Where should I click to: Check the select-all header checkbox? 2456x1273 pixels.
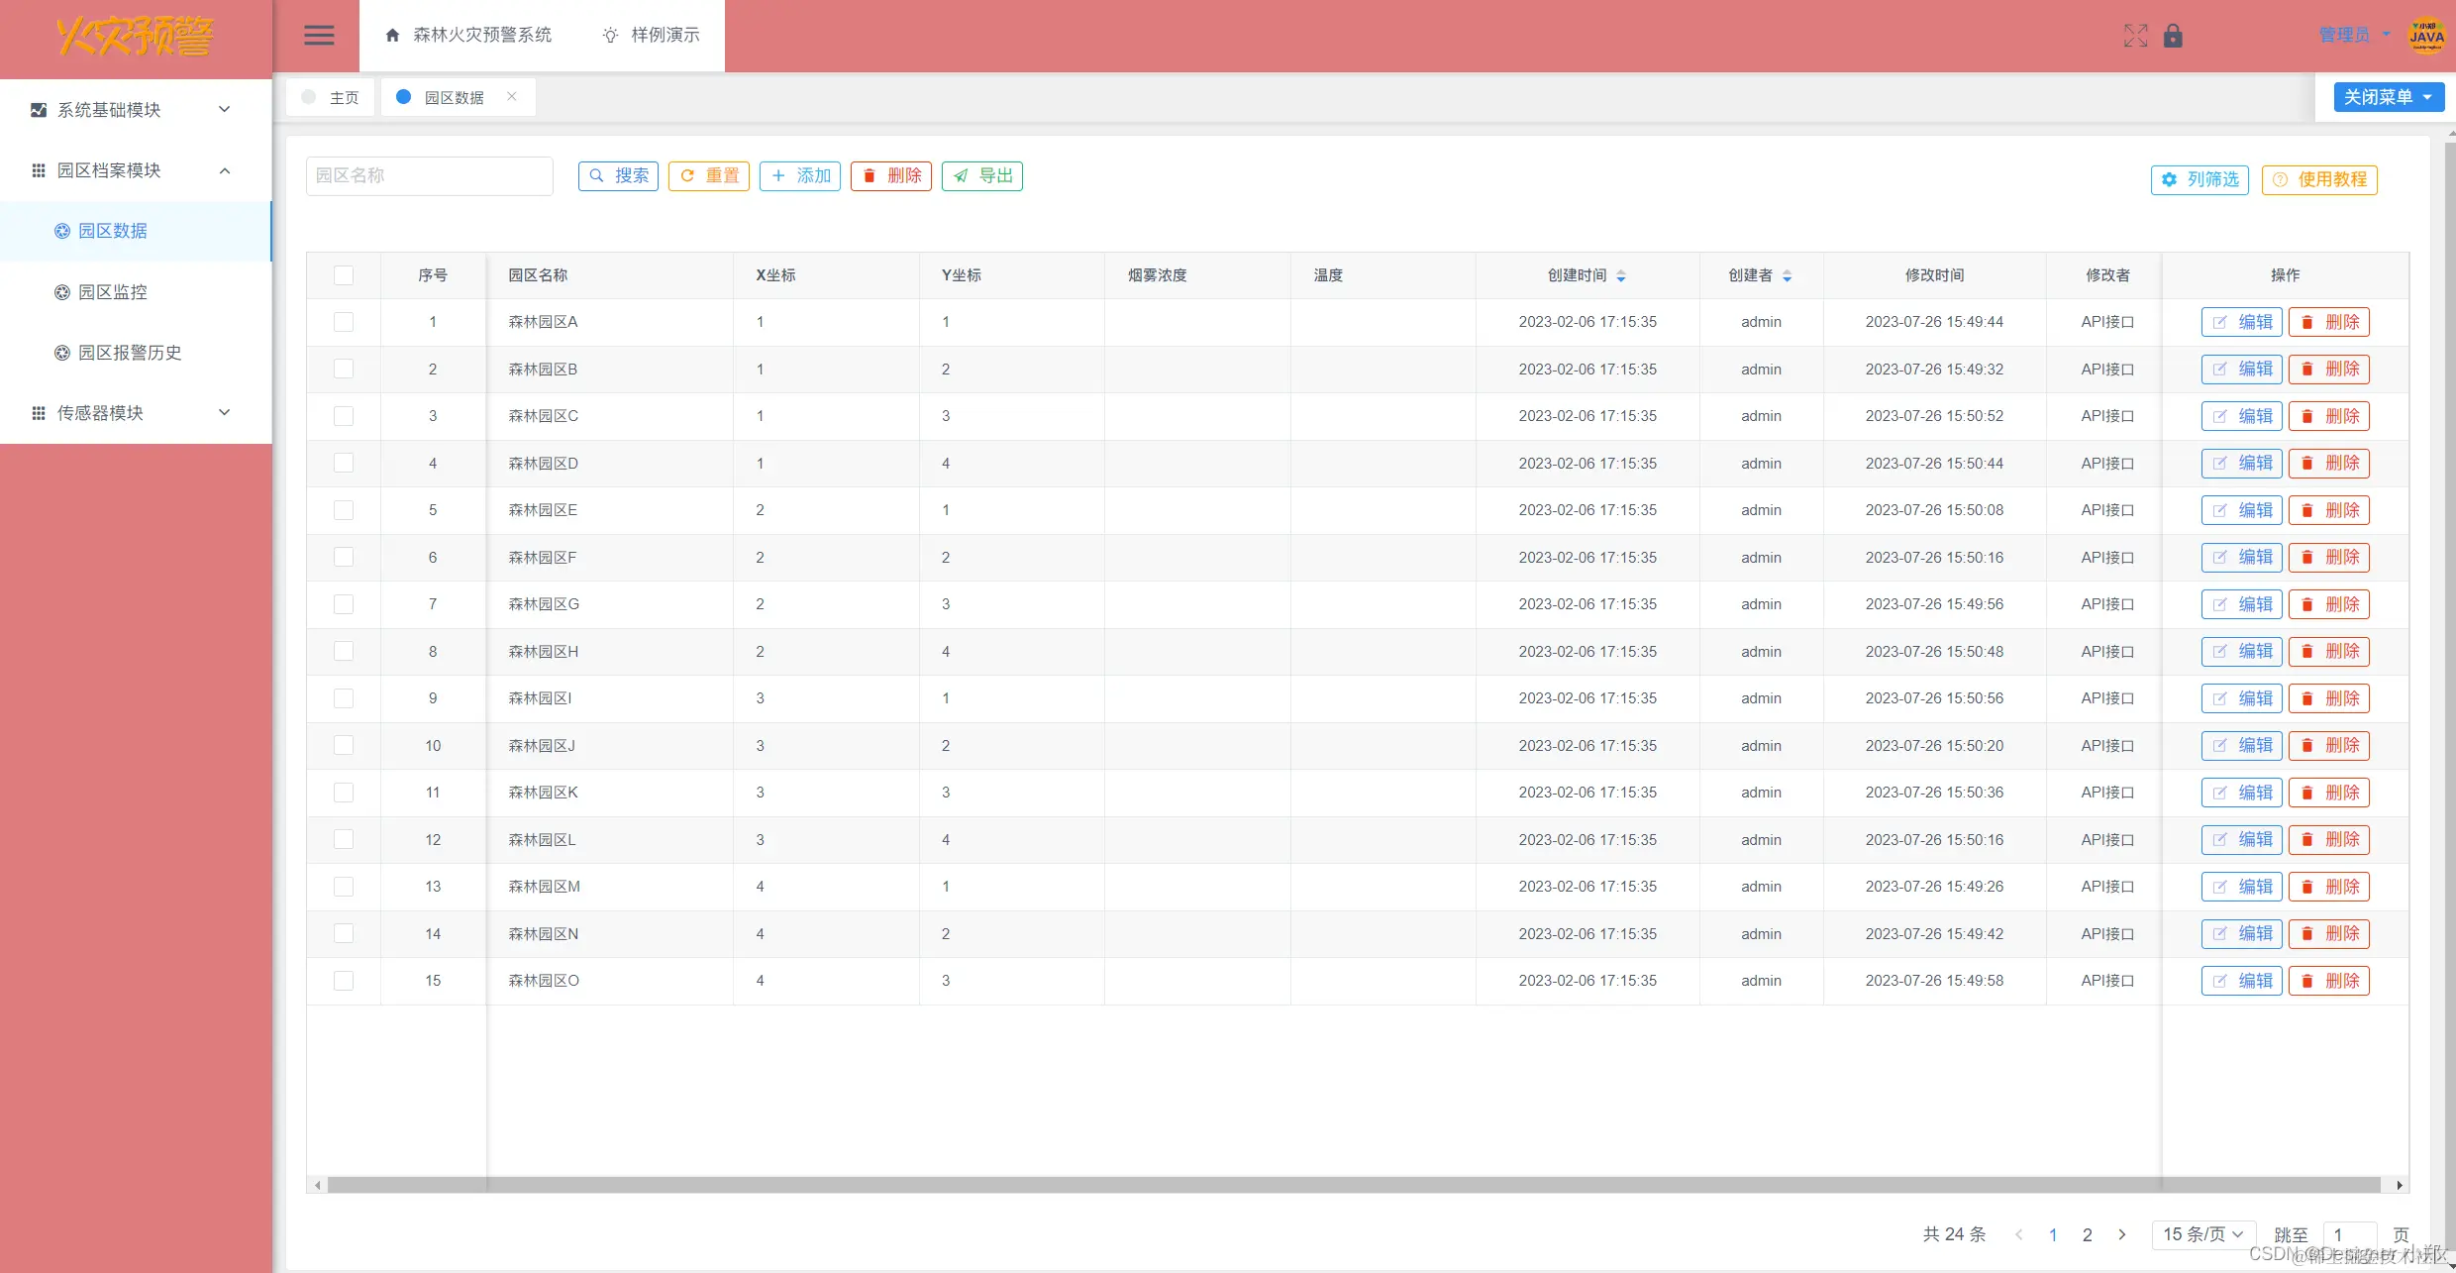[x=344, y=275]
